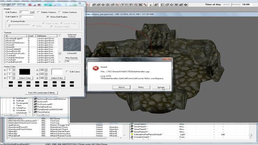Viewport: 258px width, 145px height.
Task: Click the left color's B value stepper
Action: coord(14,78)
